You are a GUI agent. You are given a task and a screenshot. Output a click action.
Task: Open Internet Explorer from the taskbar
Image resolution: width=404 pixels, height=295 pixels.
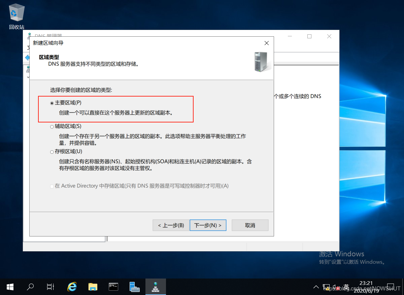(72, 287)
